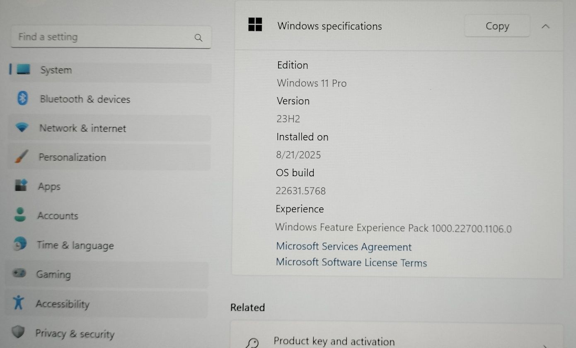The width and height of the screenshot is (576, 348).
Task: Click the Accessibility figure icon
Action: [x=18, y=302]
